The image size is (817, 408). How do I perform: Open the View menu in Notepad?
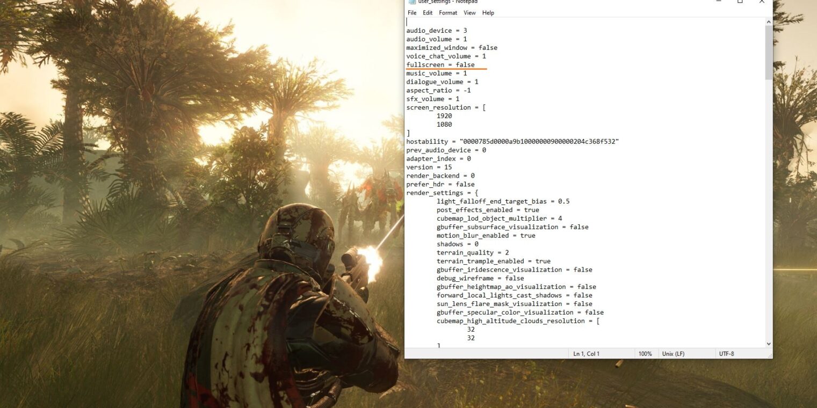[469, 13]
